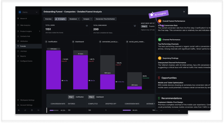Click the Top Performing Channels heading
The image size is (224, 123).
168,44
